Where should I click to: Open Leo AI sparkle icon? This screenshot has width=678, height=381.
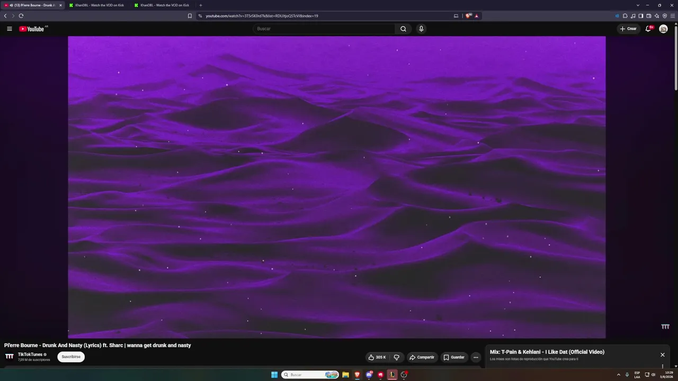click(x=657, y=16)
